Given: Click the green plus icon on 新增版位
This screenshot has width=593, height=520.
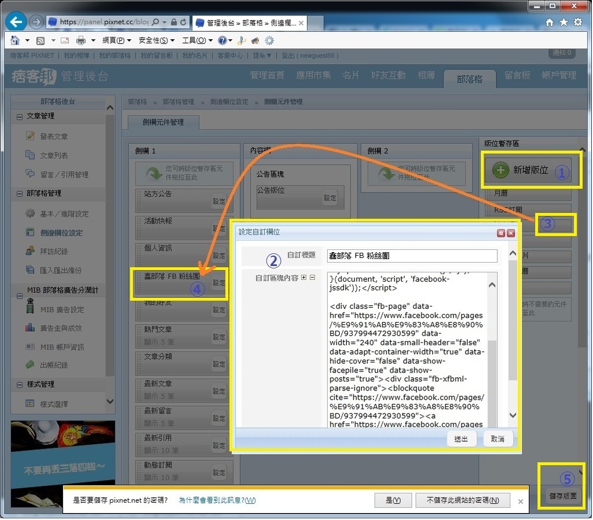Looking at the screenshot, I should pos(500,170).
